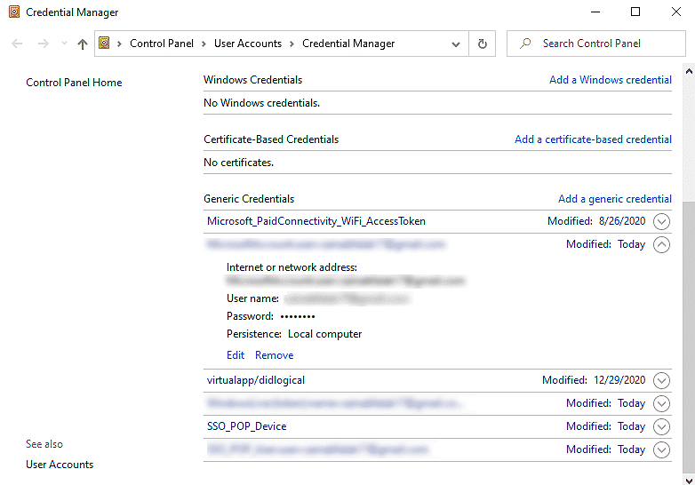695x485 pixels.
Task: Expand the address bar history dropdown
Action: coord(456,44)
